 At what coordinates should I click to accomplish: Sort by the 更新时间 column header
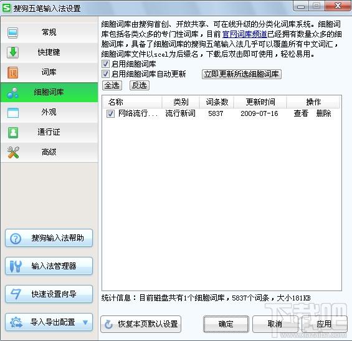coord(260,102)
